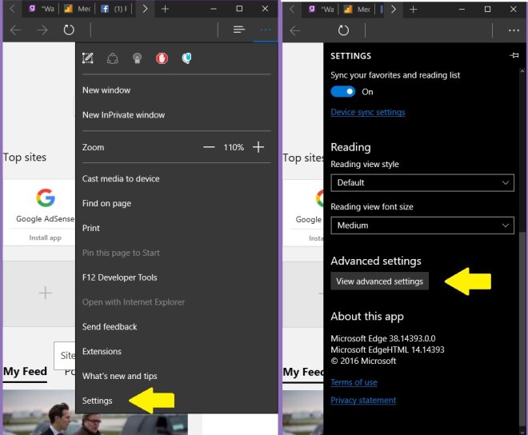Screen dimensions: 528x435
Task: Increase zoom with plus button
Action: [x=258, y=147]
